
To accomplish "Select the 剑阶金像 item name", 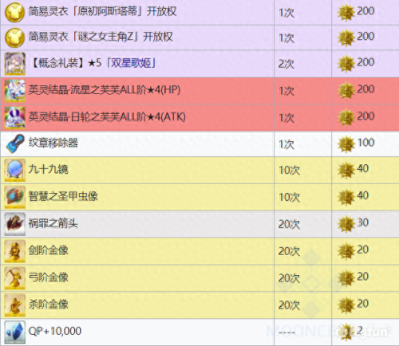I will pos(49,250).
